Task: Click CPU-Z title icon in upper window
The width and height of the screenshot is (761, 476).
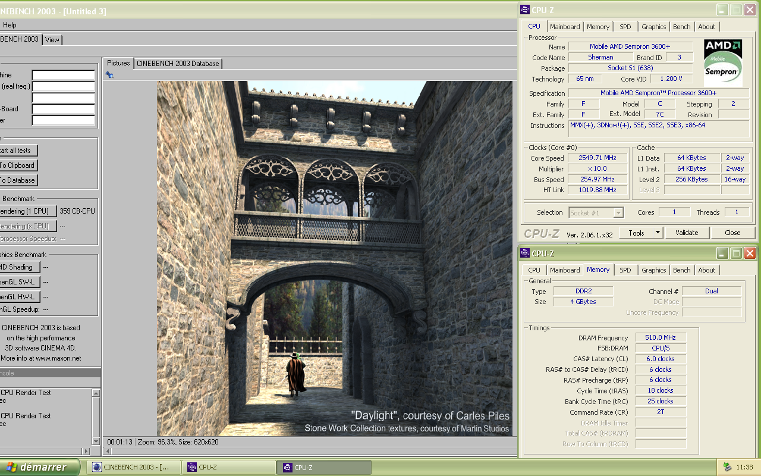Action: [524, 10]
